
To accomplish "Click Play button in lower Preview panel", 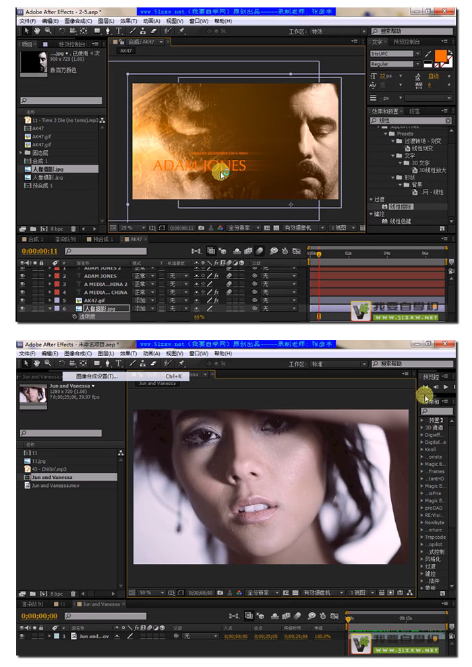I will (446, 386).
